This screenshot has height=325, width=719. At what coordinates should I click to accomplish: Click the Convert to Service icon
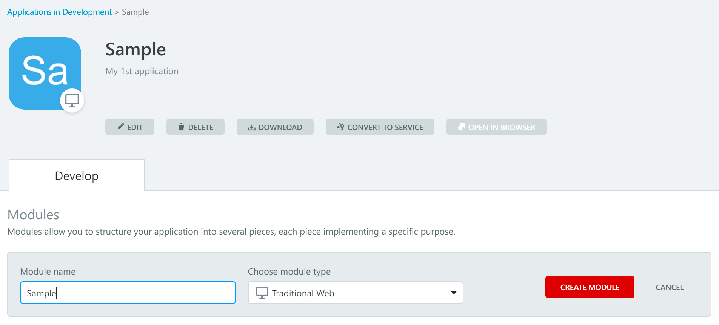[340, 127]
